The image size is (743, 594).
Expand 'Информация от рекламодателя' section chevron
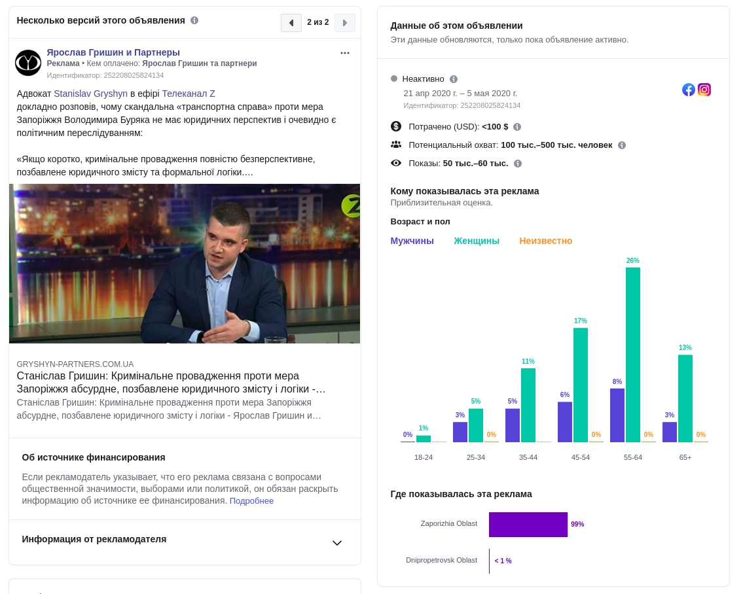click(337, 543)
